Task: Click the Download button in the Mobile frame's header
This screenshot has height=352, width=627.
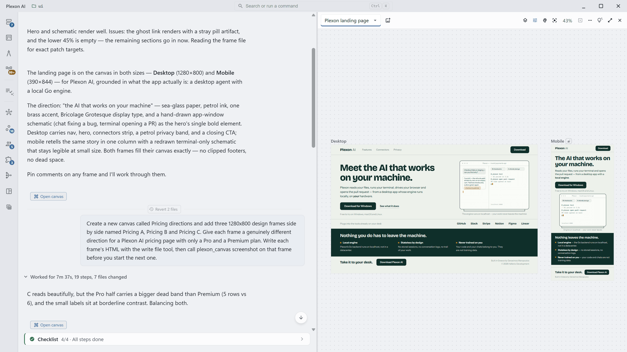Action: (x=603, y=148)
